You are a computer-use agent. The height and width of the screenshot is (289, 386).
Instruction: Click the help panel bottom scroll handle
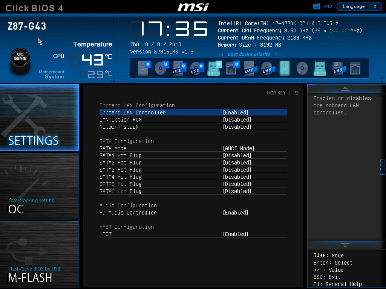click(345, 245)
